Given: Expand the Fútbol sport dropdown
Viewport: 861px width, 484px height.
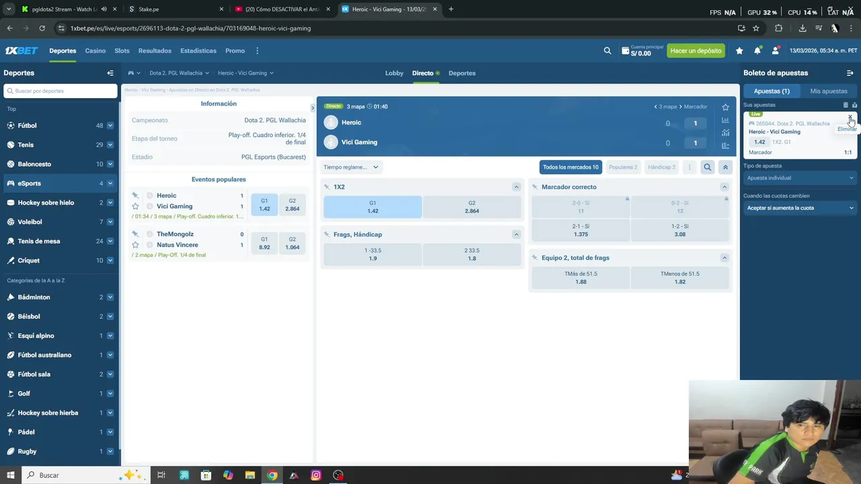Looking at the screenshot, I should point(110,126).
